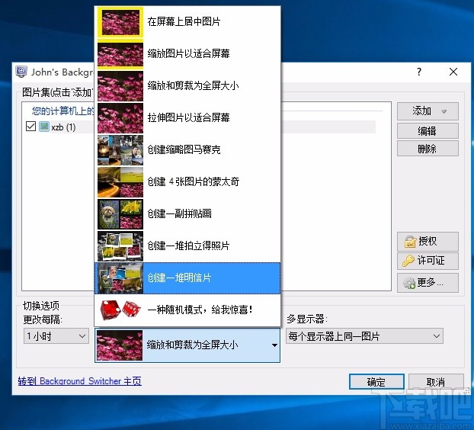474x430 pixels.
Task: Click the application icon in title bar
Action: [21, 72]
